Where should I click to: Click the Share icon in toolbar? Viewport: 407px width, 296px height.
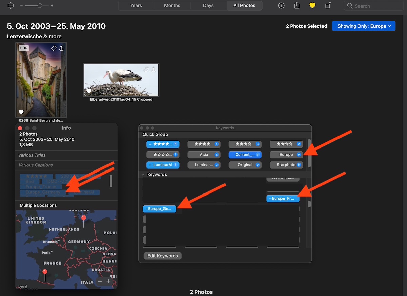pyautogui.click(x=297, y=6)
